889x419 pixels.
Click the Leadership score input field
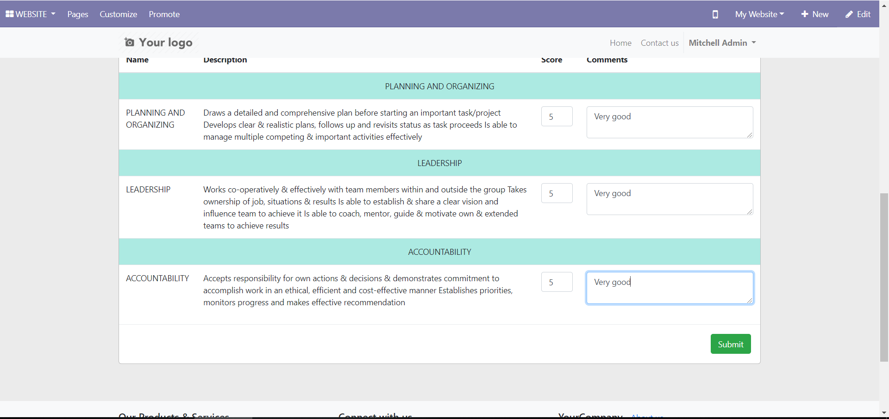point(557,193)
